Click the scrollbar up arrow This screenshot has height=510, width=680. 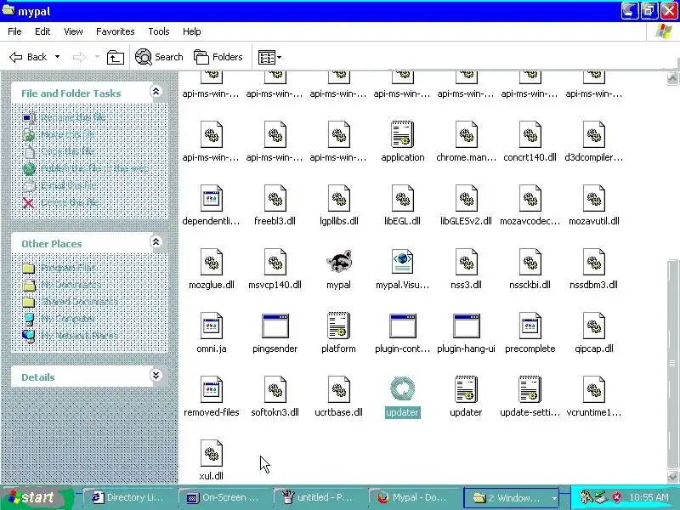672,78
